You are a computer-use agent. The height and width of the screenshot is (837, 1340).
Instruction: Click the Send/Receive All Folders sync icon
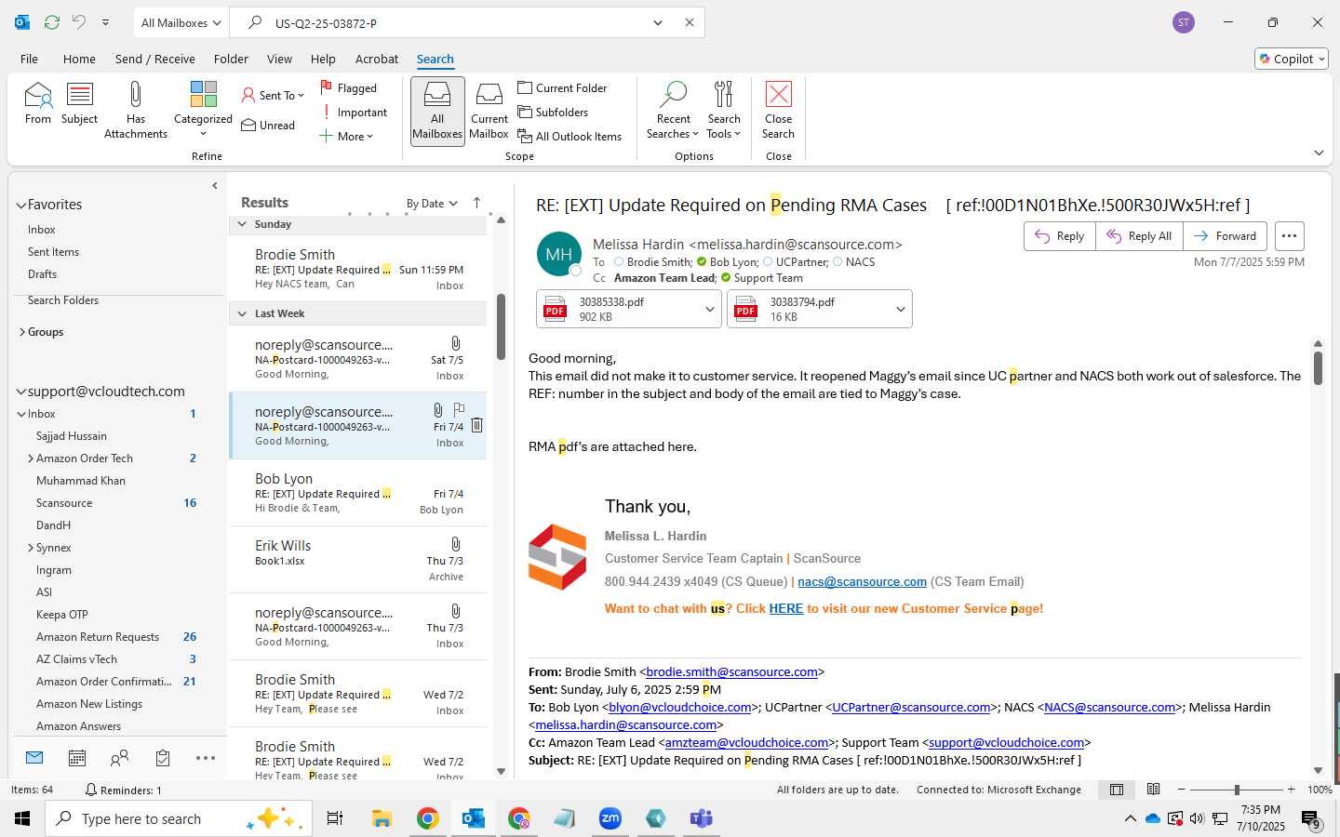click(52, 22)
